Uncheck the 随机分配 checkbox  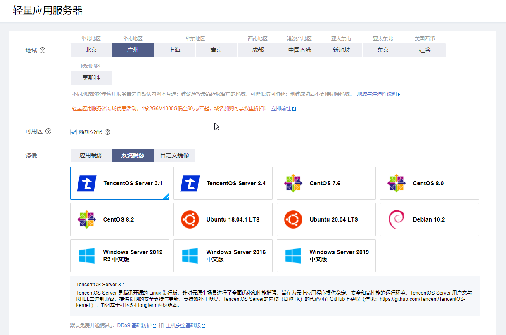pos(74,132)
